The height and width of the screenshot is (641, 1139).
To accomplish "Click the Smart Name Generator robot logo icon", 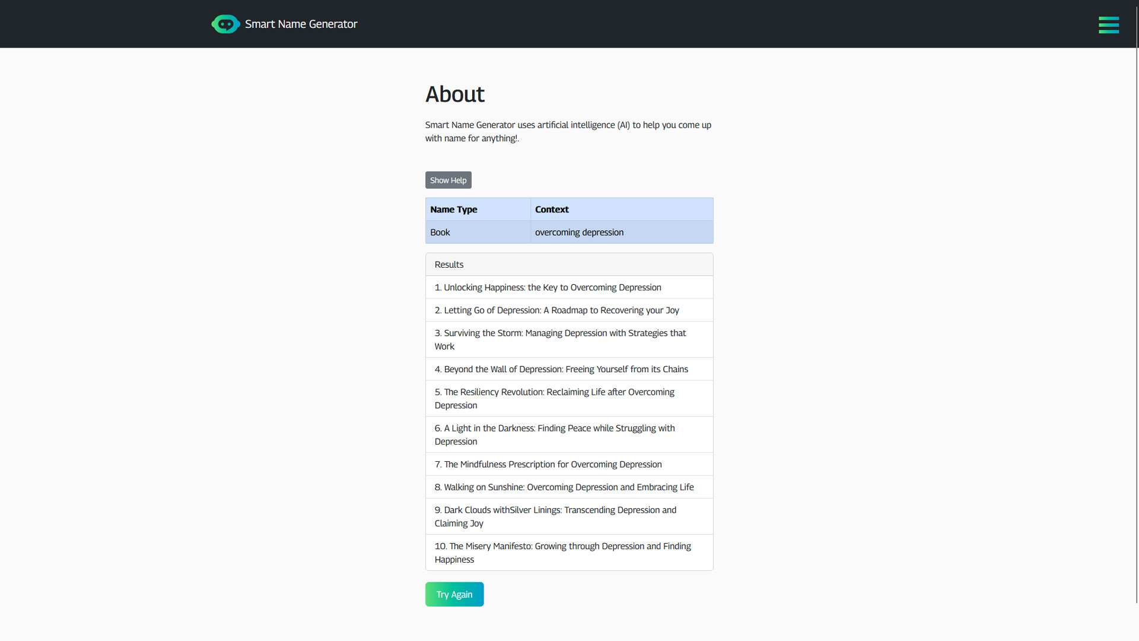I will 225,24.
